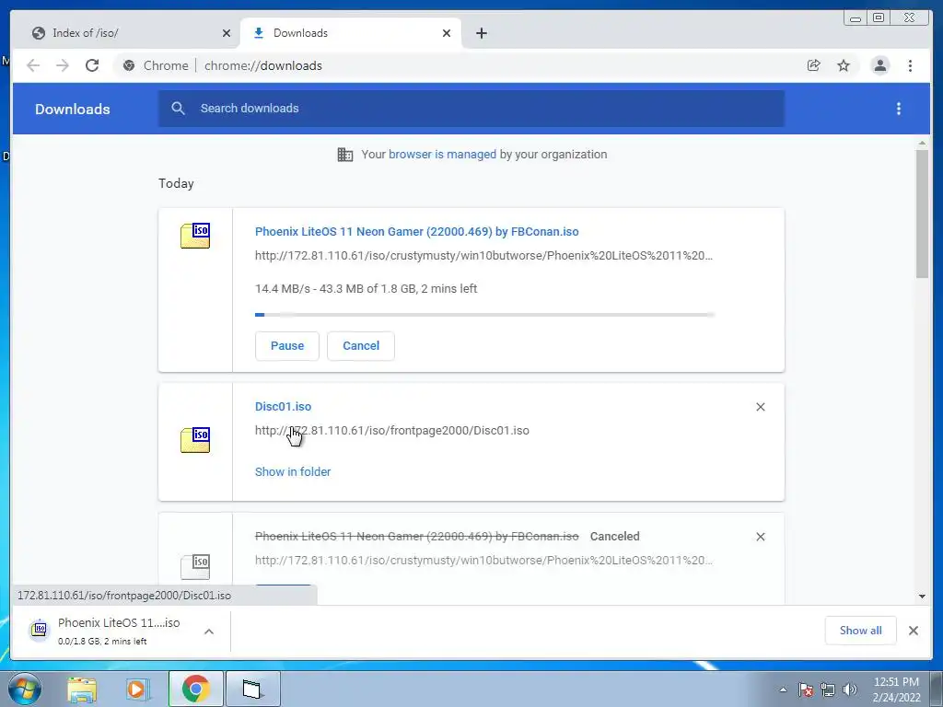943x707 pixels.
Task: Reload the downloads page
Action: tap(92, 65)
